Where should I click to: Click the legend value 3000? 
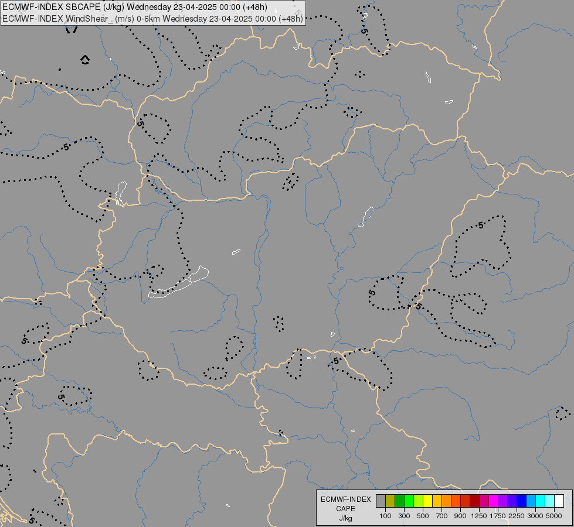pos(535,516)
